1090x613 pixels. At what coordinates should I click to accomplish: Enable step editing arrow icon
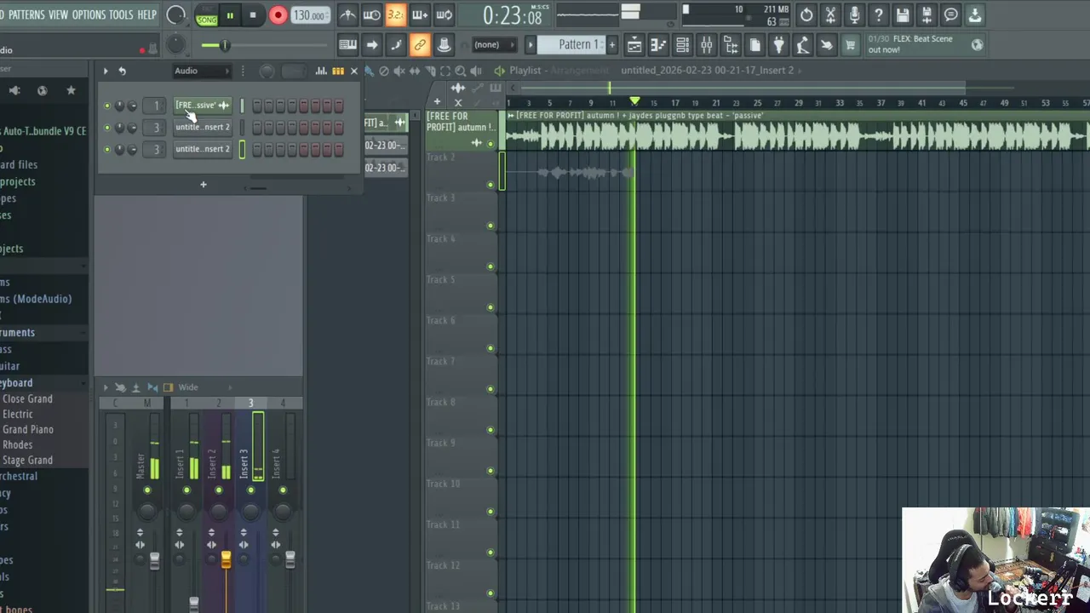372,45
